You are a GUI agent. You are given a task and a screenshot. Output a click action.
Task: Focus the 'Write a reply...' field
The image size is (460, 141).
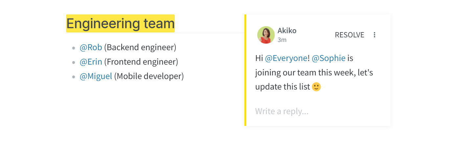tap(318, 111)
